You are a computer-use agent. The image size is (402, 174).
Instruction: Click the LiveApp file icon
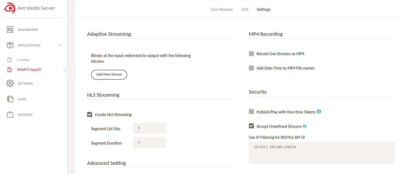[x=10, y=60]
